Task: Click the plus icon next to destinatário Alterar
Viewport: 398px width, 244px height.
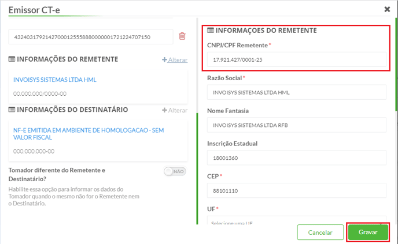Action: [164, 110]
